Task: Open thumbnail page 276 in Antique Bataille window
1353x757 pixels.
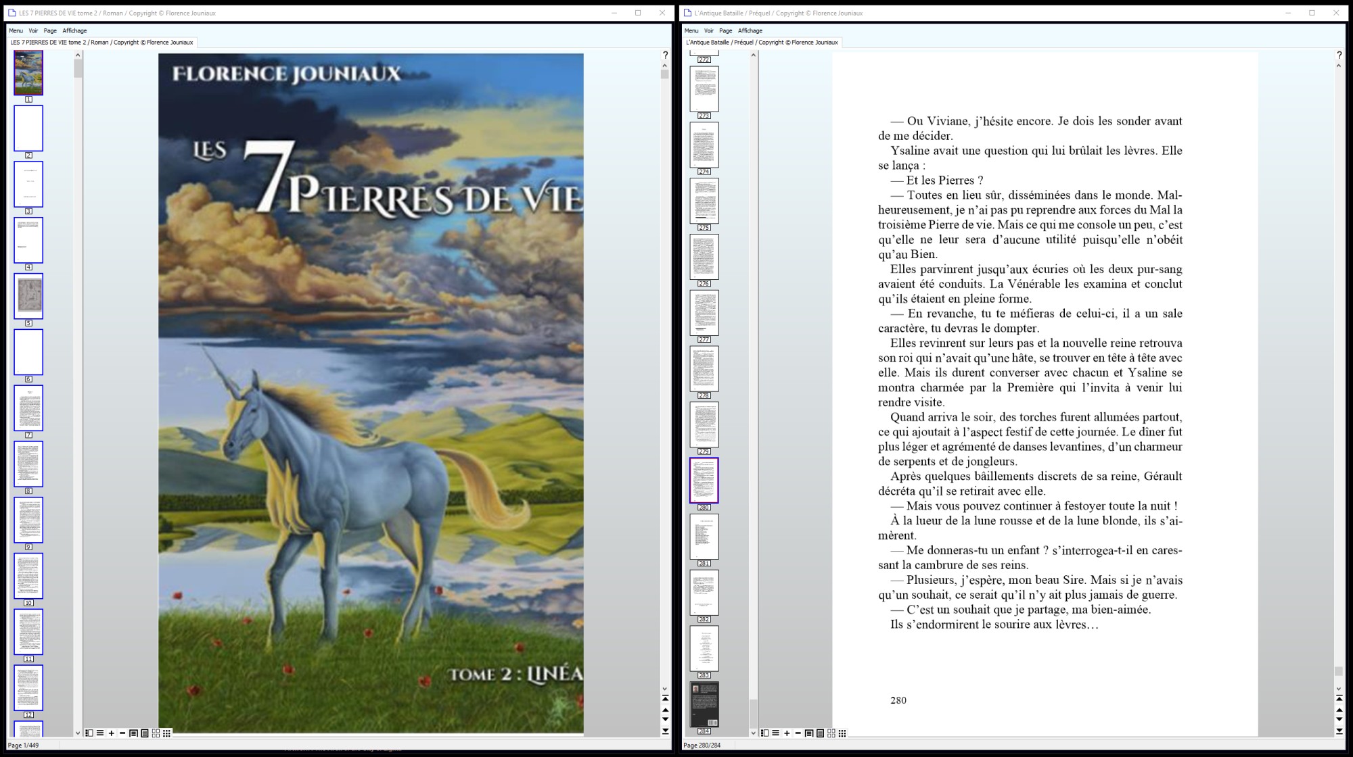Action: 704,257
